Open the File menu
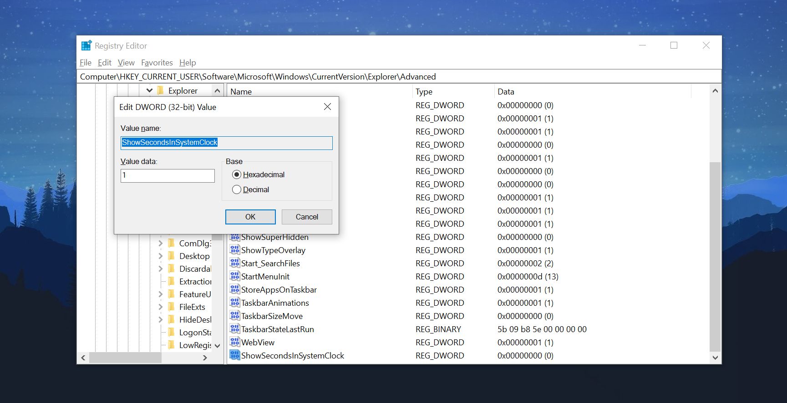The image size is (787, 403). pyautogui.click(x=86, y=63)
